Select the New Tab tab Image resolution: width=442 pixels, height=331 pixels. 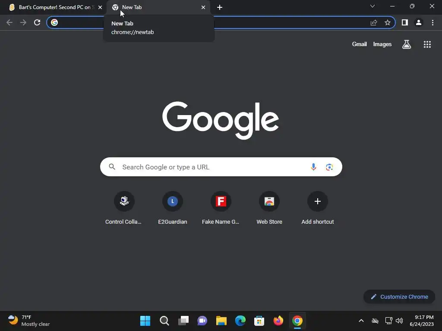pyautogui.click(x=159, y=7)
